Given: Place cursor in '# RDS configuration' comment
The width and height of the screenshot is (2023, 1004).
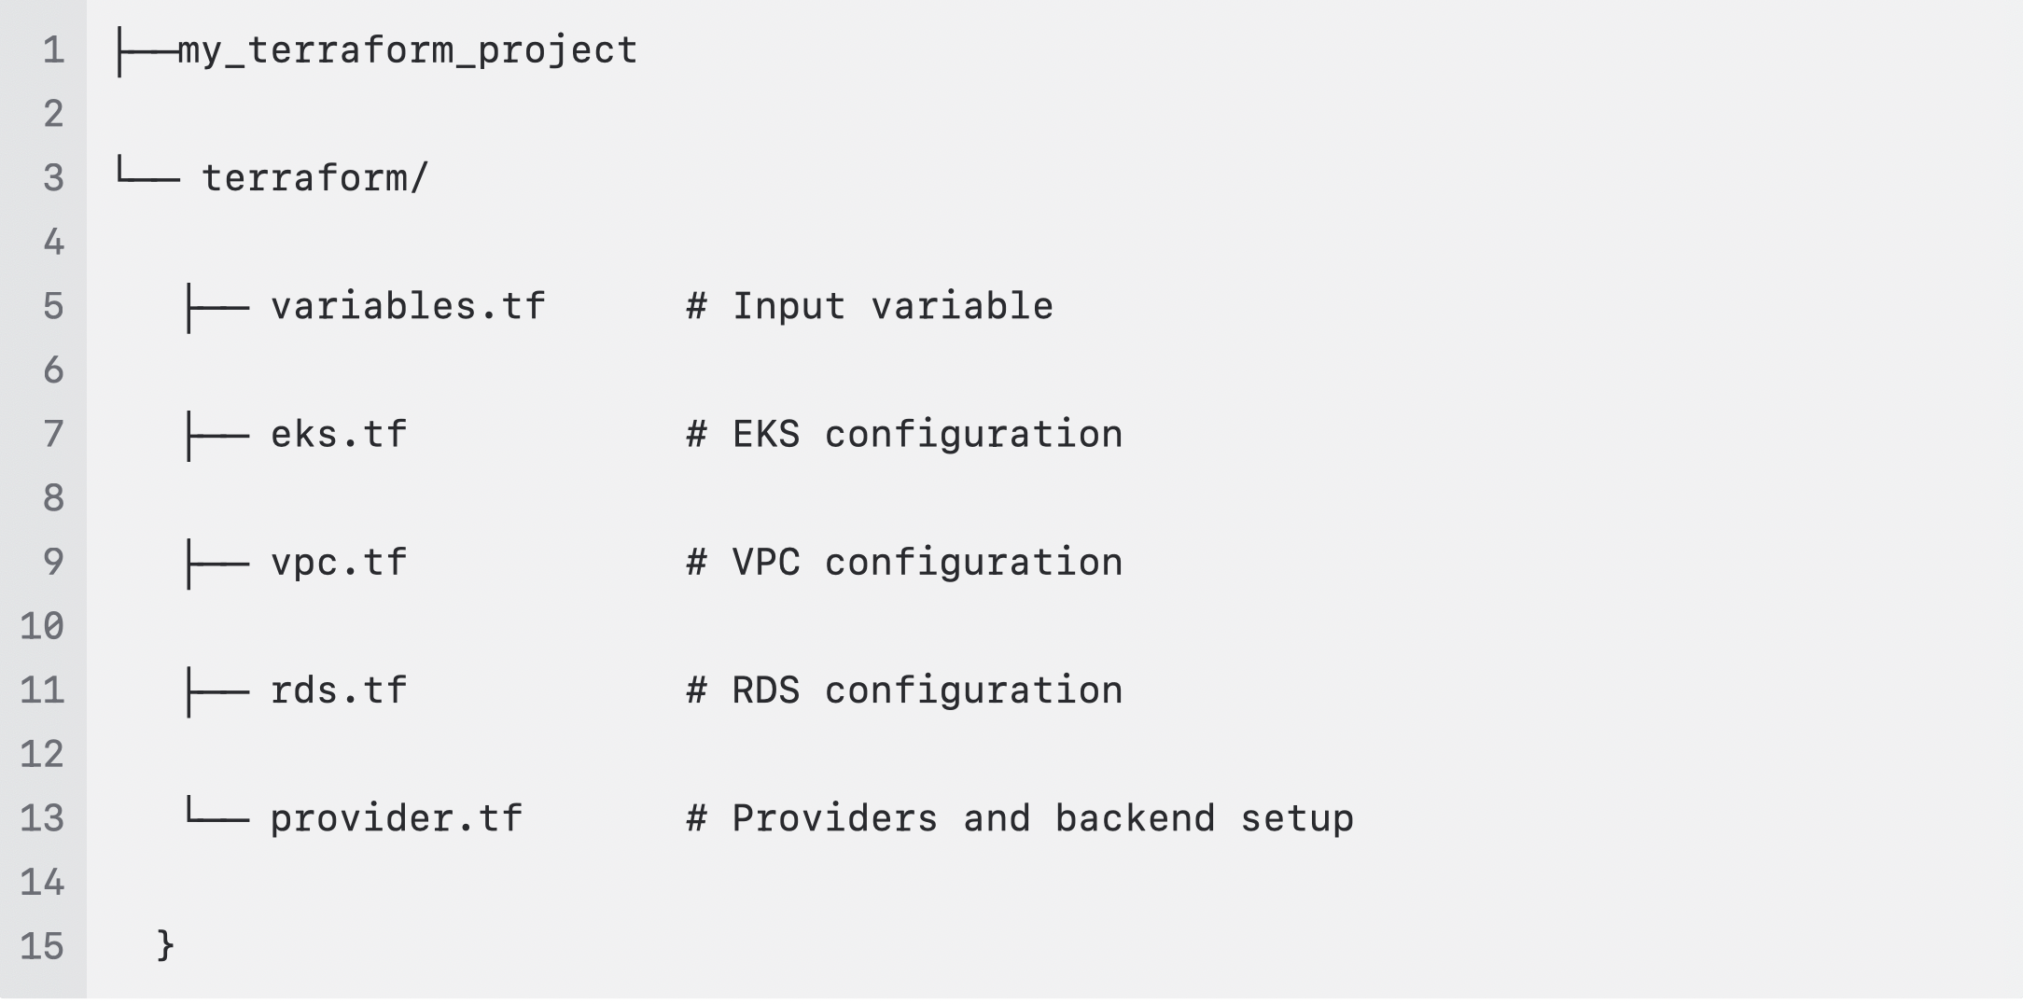Looking at the screenshot, I should pyautogui.click(x=904, y=690).
